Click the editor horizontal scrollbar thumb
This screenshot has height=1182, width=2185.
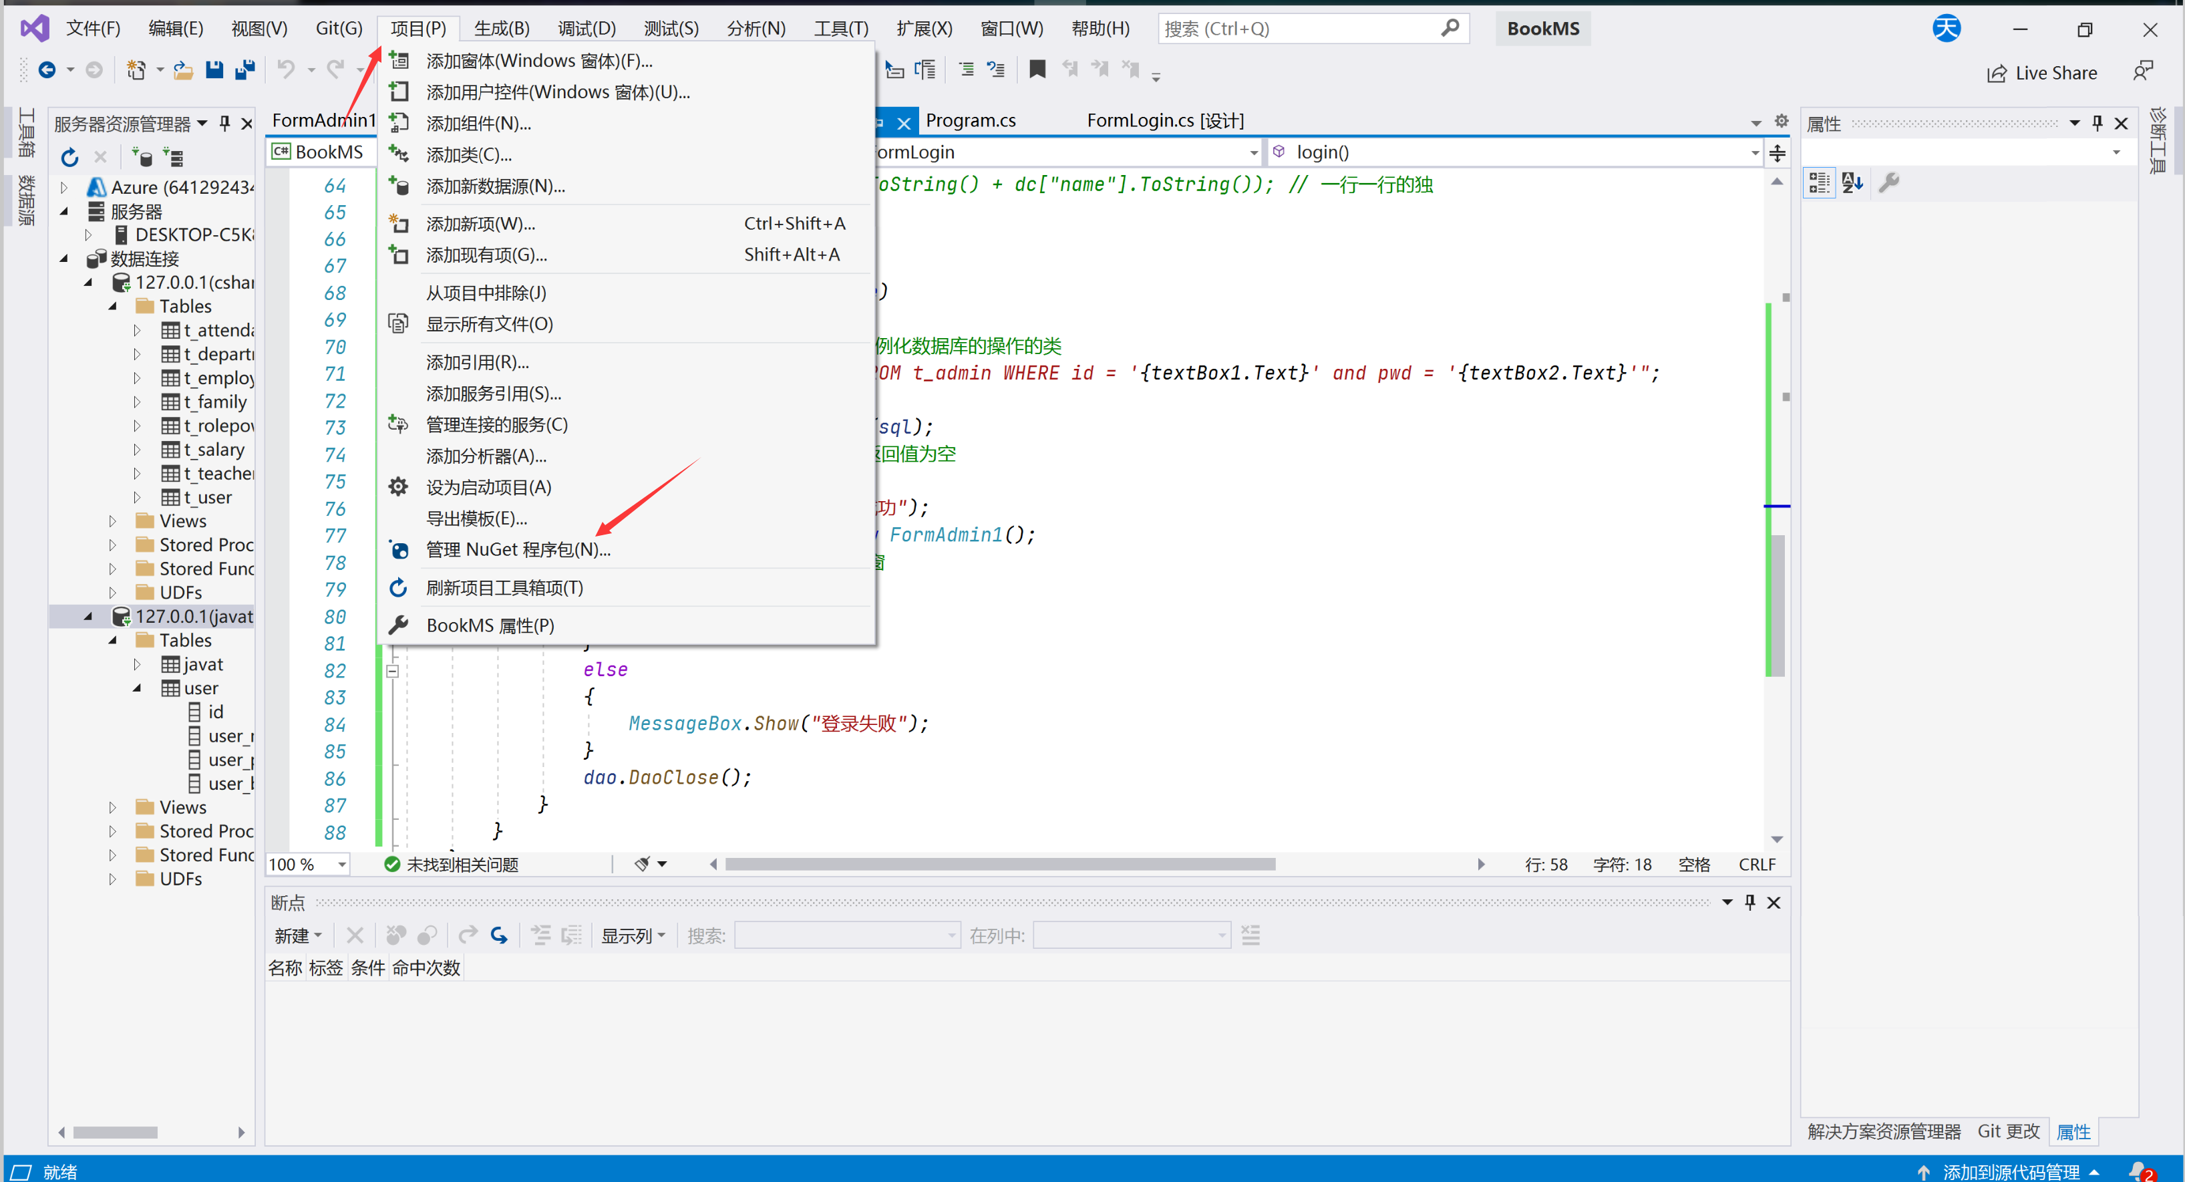999,865
